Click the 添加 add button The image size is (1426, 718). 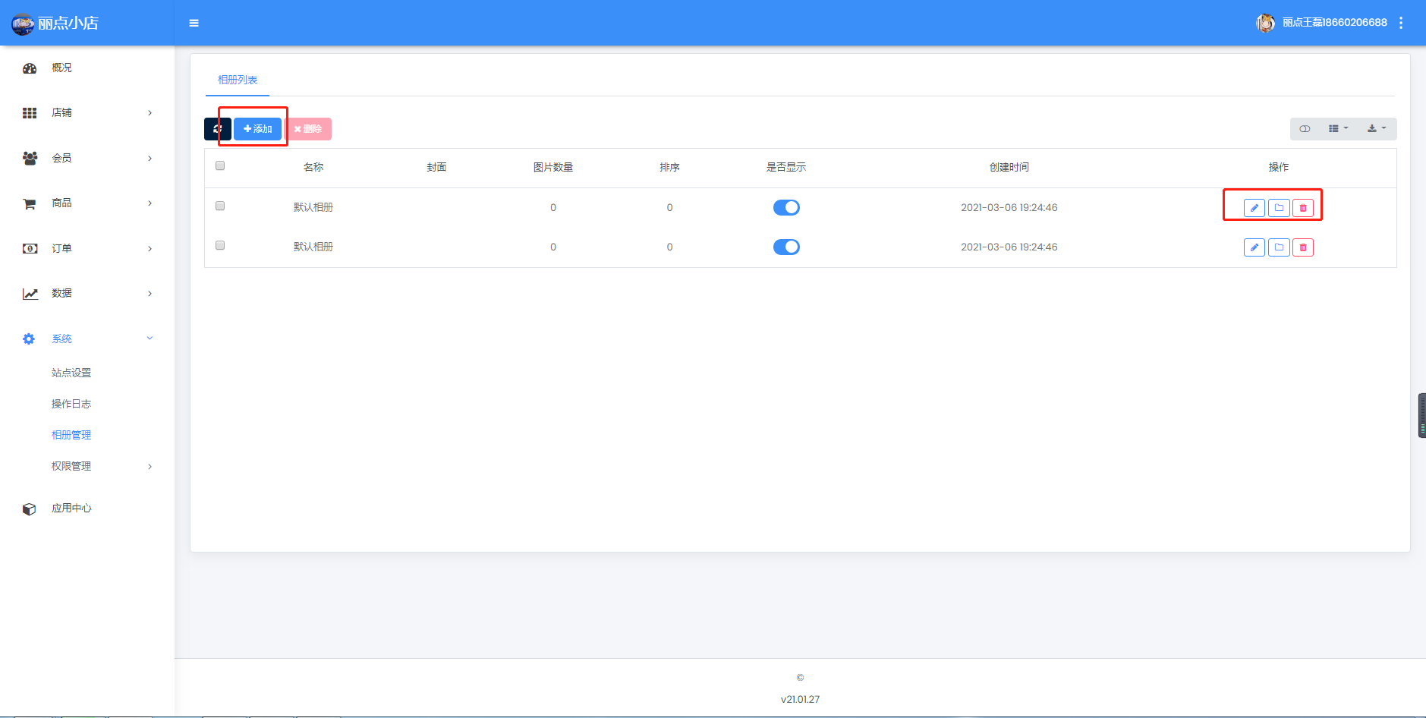(257, 129)
